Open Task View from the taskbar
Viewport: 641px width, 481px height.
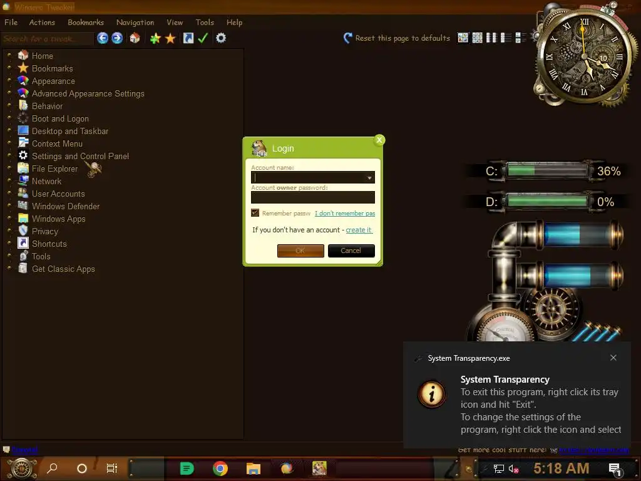[111, 468]
